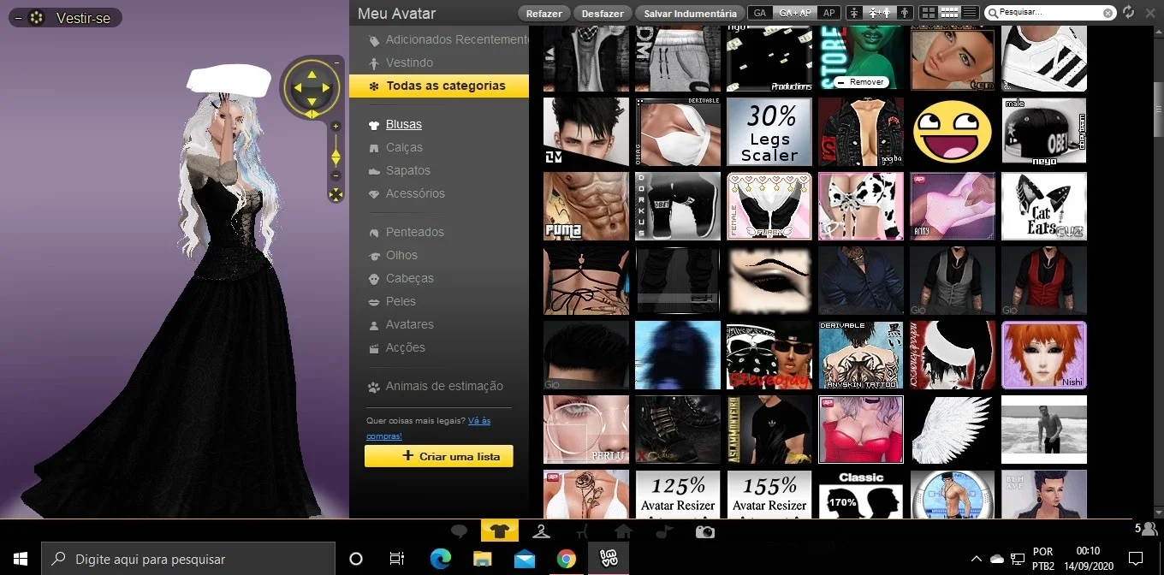The image size is (1164, 575).
Task: Open the Sapatos category
Action: point(399,170)
